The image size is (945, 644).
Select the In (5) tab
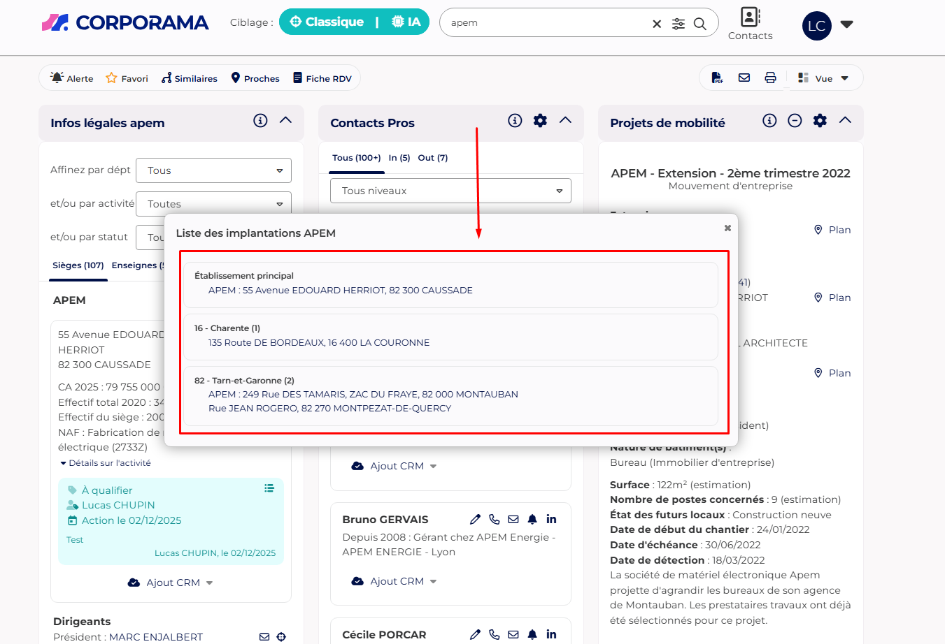coord(399,158)
